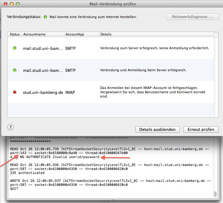Viewport: 223px width, 203px height.
Task: Open the Netzwerkdiagnose button
Action: [192, 17]
